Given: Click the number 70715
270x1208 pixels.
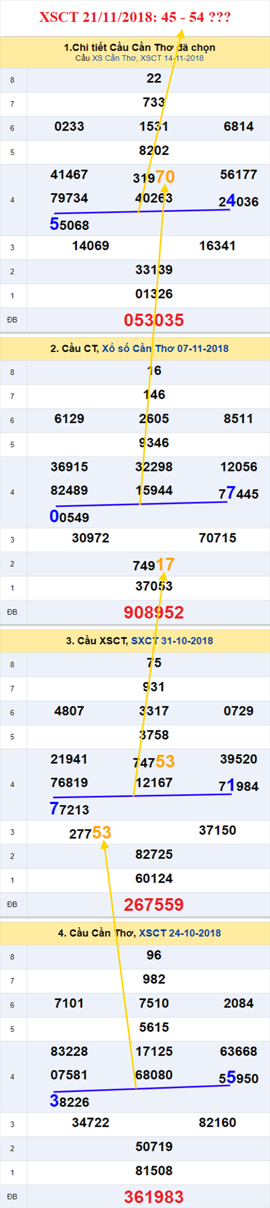Looking at the screenshot, I should (x=218, y=538).
